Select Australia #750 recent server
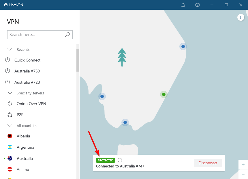Viewport: 248px width, 179px height. pos(27,71)
